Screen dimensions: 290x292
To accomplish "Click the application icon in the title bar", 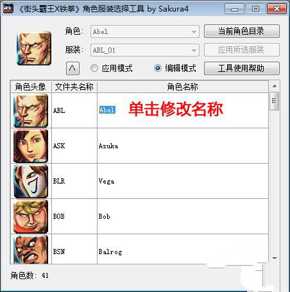I will [8, 9].
